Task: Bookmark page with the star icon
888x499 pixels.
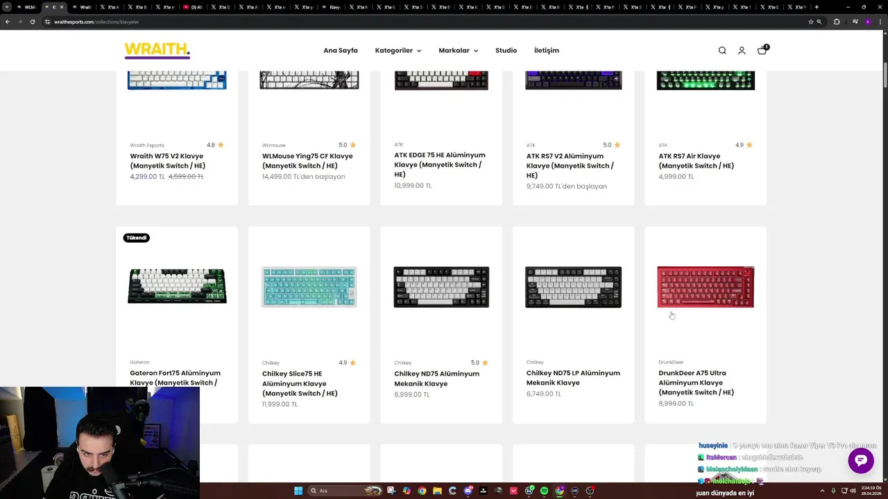Action: click(x=810, y=21)
